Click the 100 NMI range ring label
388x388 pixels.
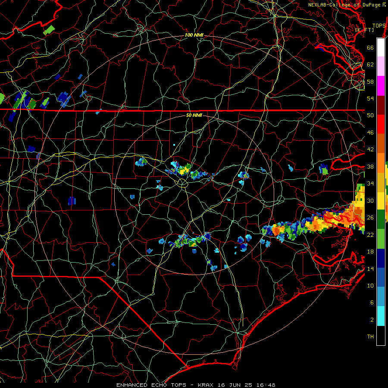click(194, 35)
